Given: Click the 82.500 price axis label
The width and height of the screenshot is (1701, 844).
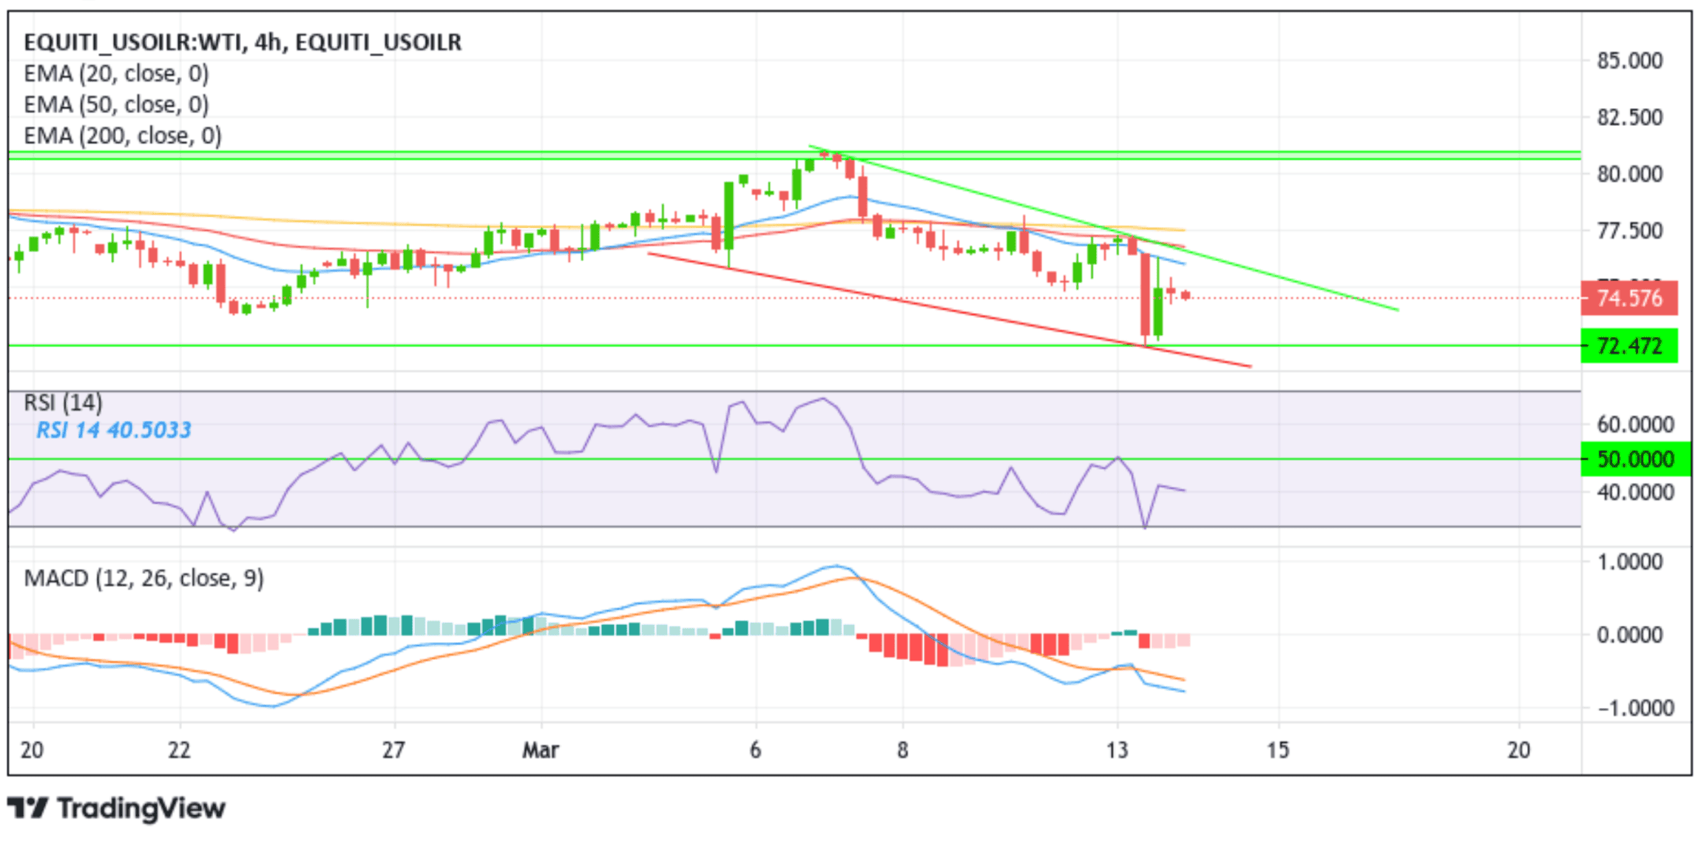Looking at the screenshot, I should click(1630, 117).
